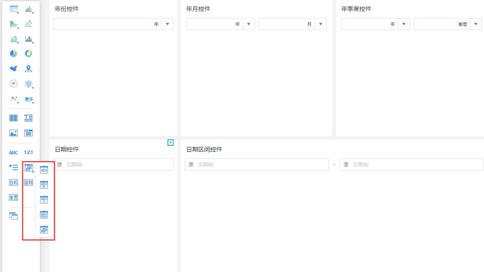The image size is (484, 272).
Task: Select the line chart component
Action: (28, 24)
